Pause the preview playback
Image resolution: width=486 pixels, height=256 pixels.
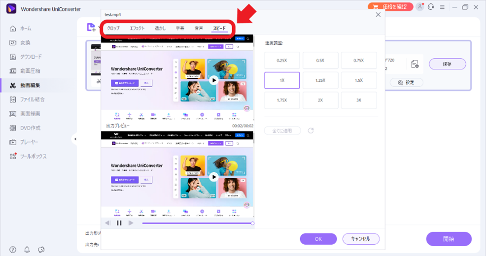tap(119, 223)
